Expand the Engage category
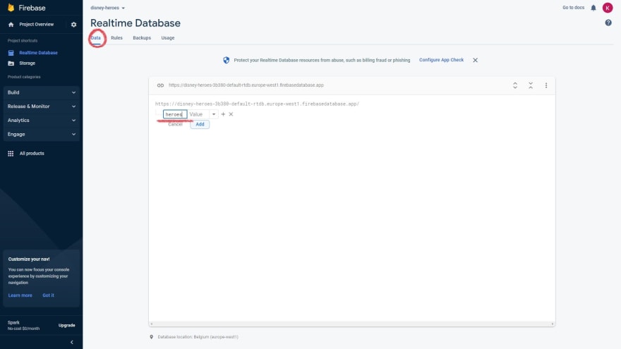 [41, 135]
